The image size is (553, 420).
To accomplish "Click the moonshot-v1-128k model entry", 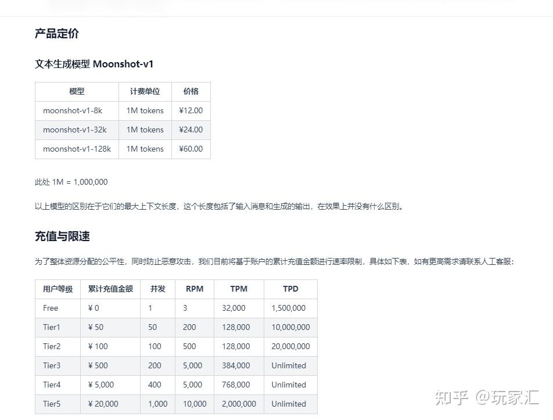I will (77, 149).
